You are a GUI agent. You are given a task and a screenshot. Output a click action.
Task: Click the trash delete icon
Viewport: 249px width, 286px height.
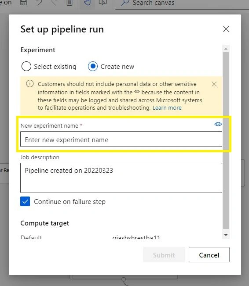pyautogui.click(x=70, y=3)
